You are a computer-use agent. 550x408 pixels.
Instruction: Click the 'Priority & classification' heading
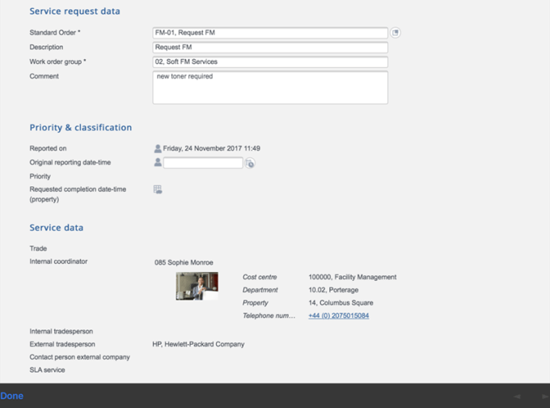pyautogui.click(x=81, y=127)
